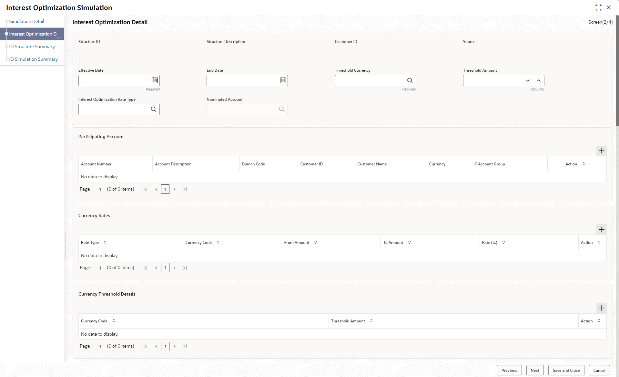619x377 pixels.
Task: Sort Currency Rates Action column
Action: (599, 242)
